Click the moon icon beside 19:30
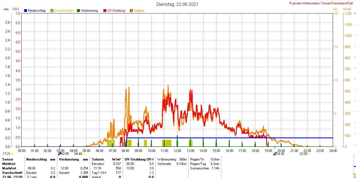The image size is (356, 178). (x=275, y=154)
